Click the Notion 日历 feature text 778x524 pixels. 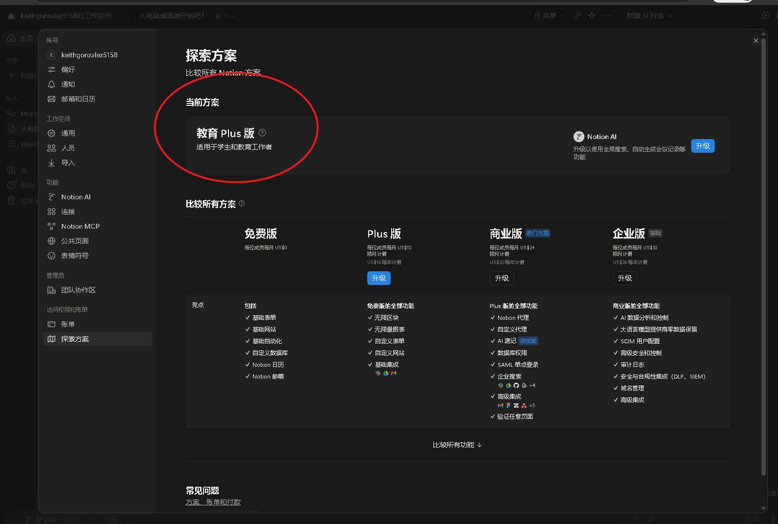pyautogui.click(x=268, y=365)
